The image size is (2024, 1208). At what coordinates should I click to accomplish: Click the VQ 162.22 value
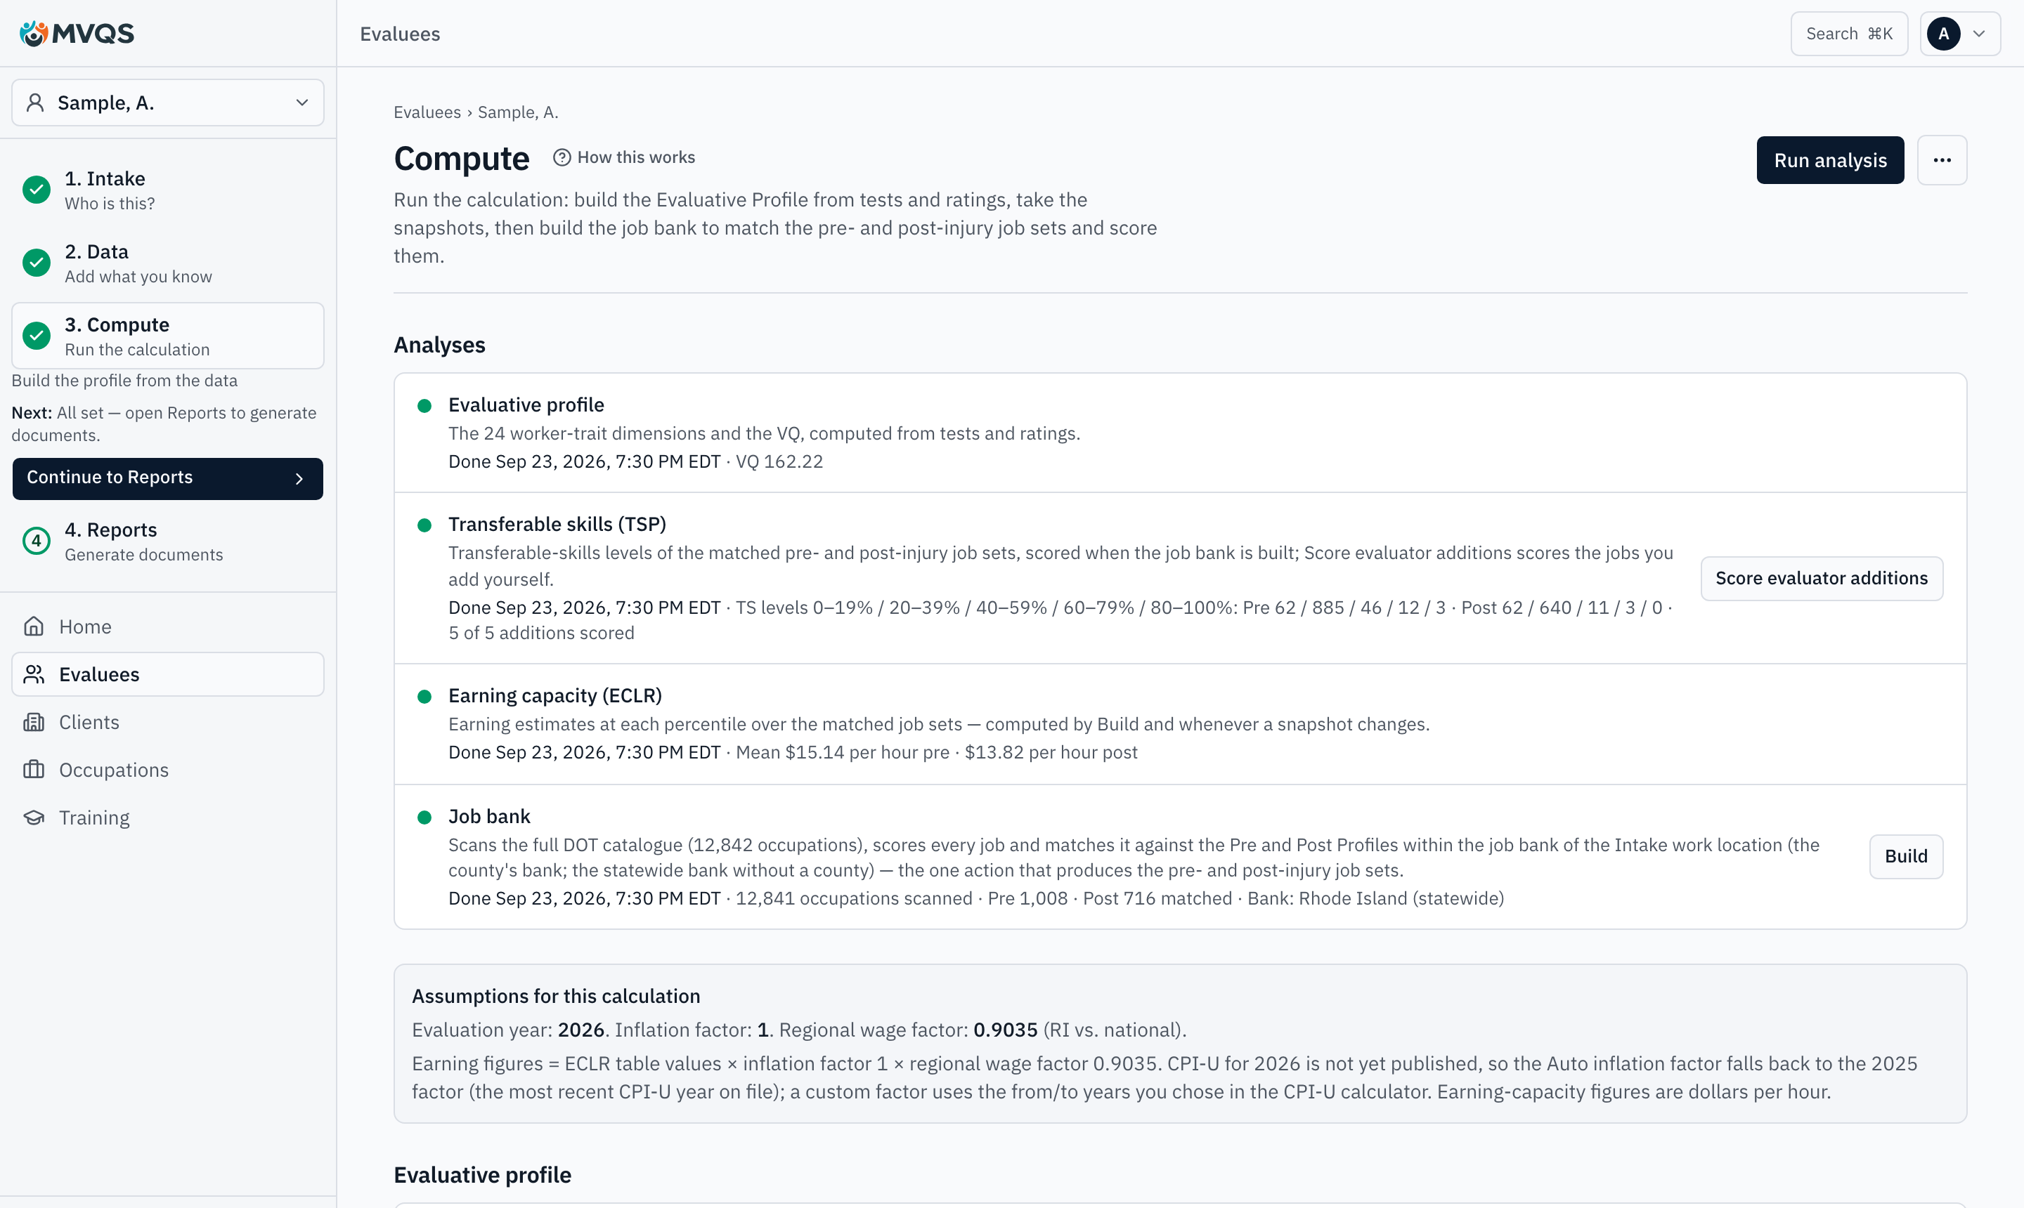point(779,461)
